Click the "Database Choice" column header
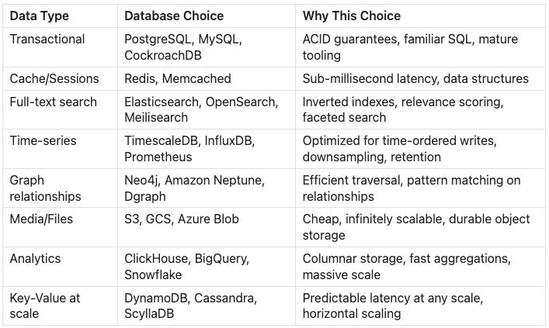Viewport: 549px width, 328px height. point(174,16)
